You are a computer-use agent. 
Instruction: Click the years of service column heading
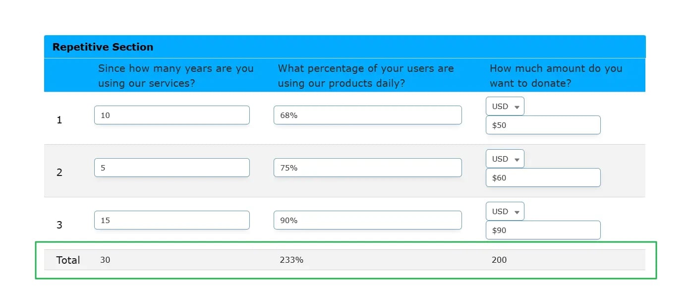pyautogui.click(x=175, y=75)
